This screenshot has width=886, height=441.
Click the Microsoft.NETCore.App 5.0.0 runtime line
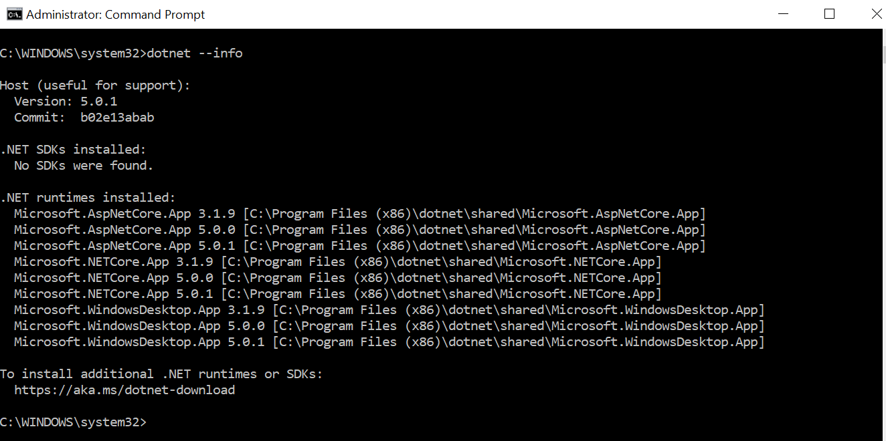[331, 277]
